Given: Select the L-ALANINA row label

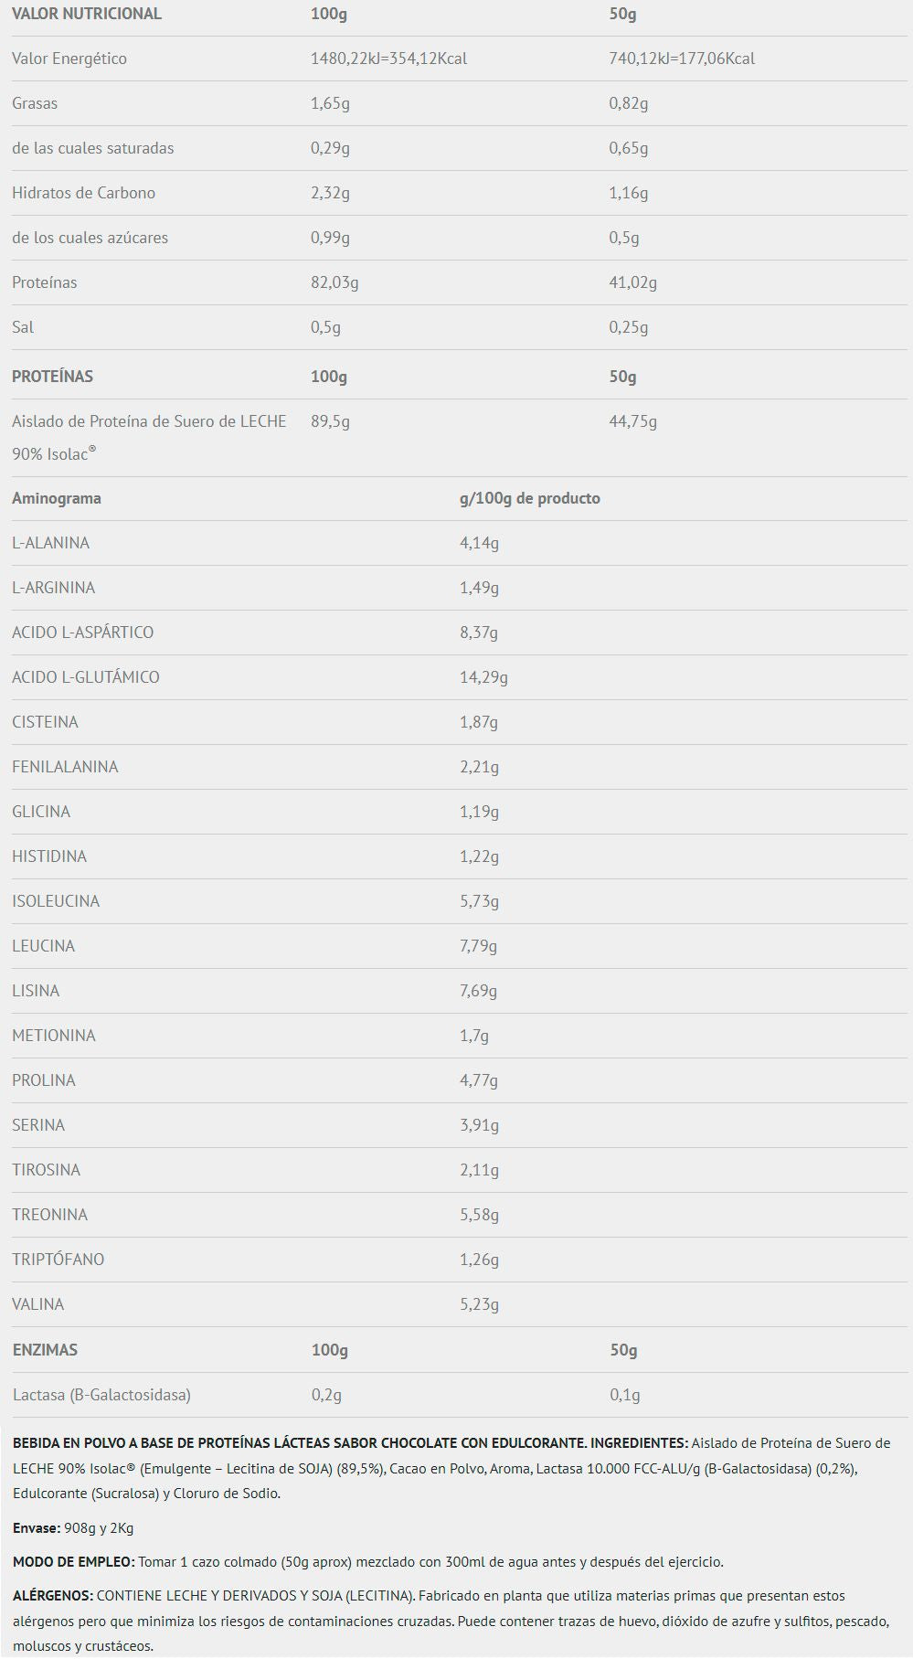Looking at the screenshot, I should (50, 543).
